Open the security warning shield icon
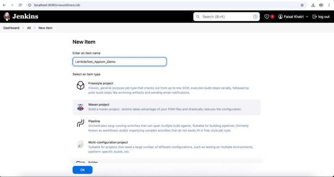334x177 pixels. click(267, 17)
